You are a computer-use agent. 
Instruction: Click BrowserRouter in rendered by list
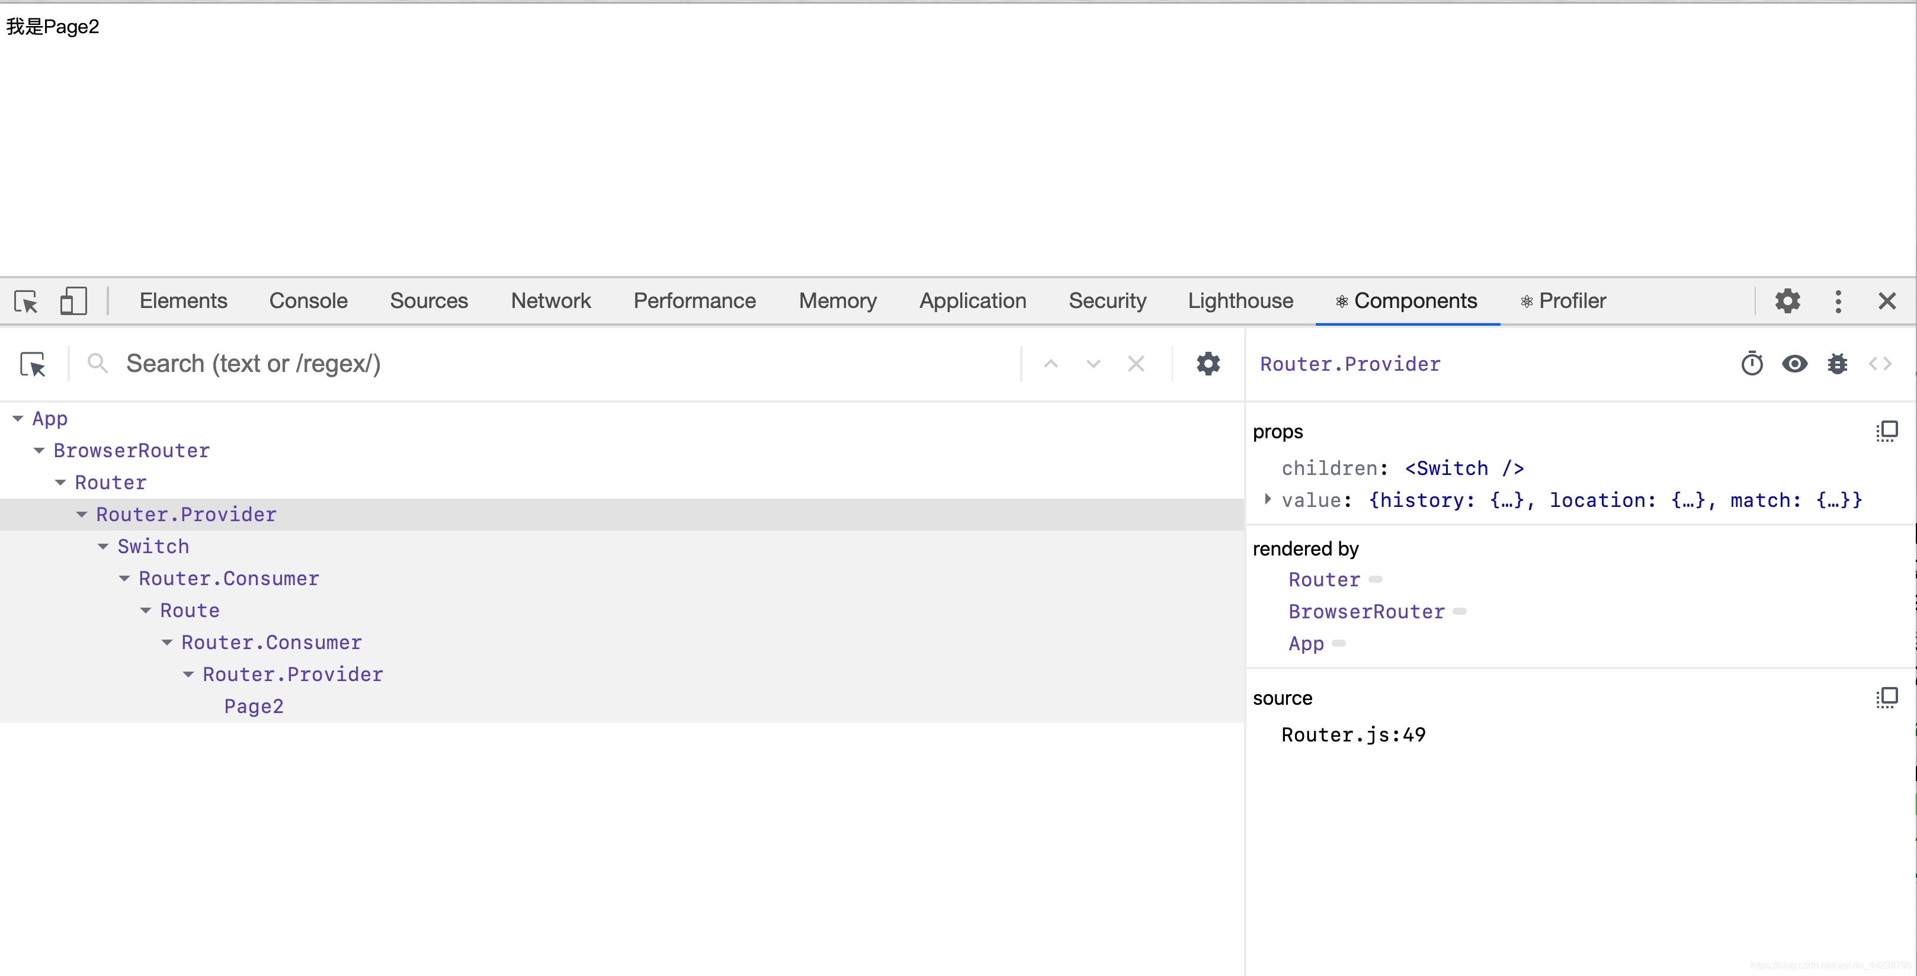tap(1367, 612)
